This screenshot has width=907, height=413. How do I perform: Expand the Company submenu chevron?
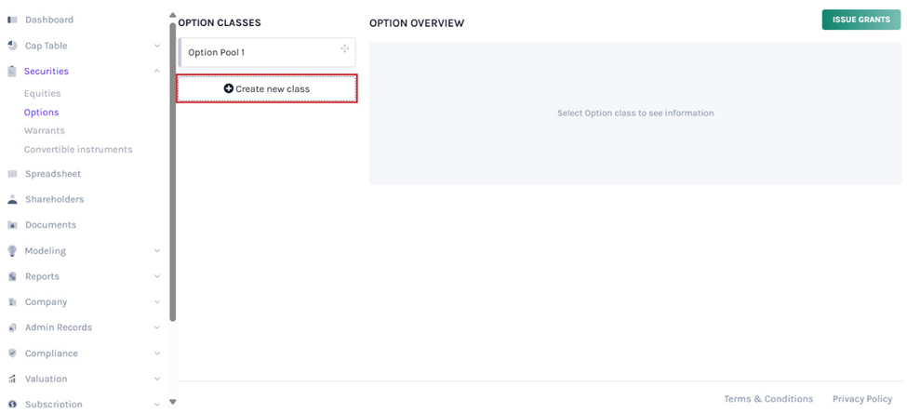tap(156, 302)
